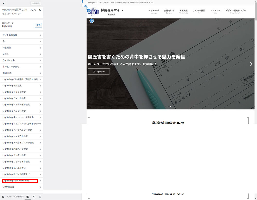Click the edit pencil on site logo
The width and height of the screenshot is (257, 200).
click(x=89, y=11)
